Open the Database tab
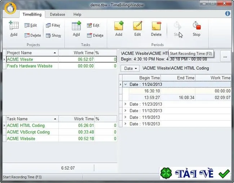 pyautogui.click(x=57, y=14)
